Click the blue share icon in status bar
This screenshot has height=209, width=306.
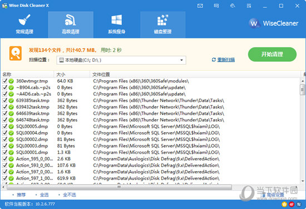[x=299, y=205]
